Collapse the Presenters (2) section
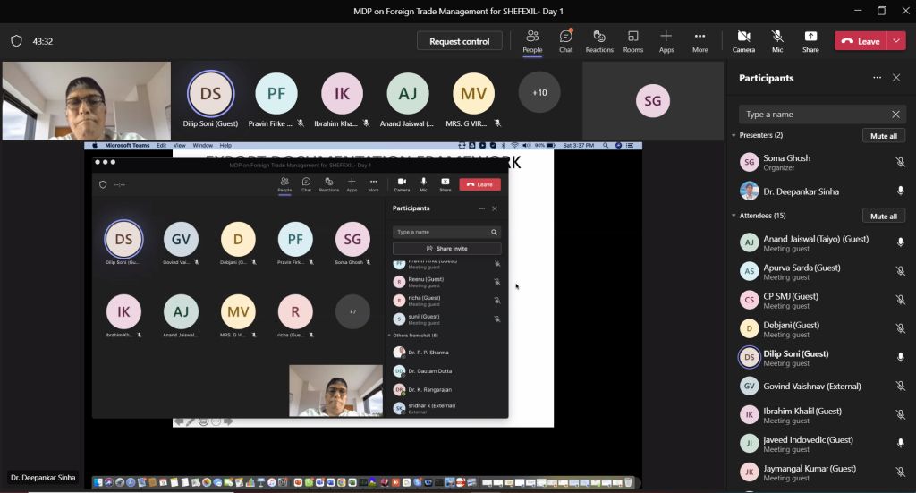Viewport: 916px width, 493px height. click(734, 135)
